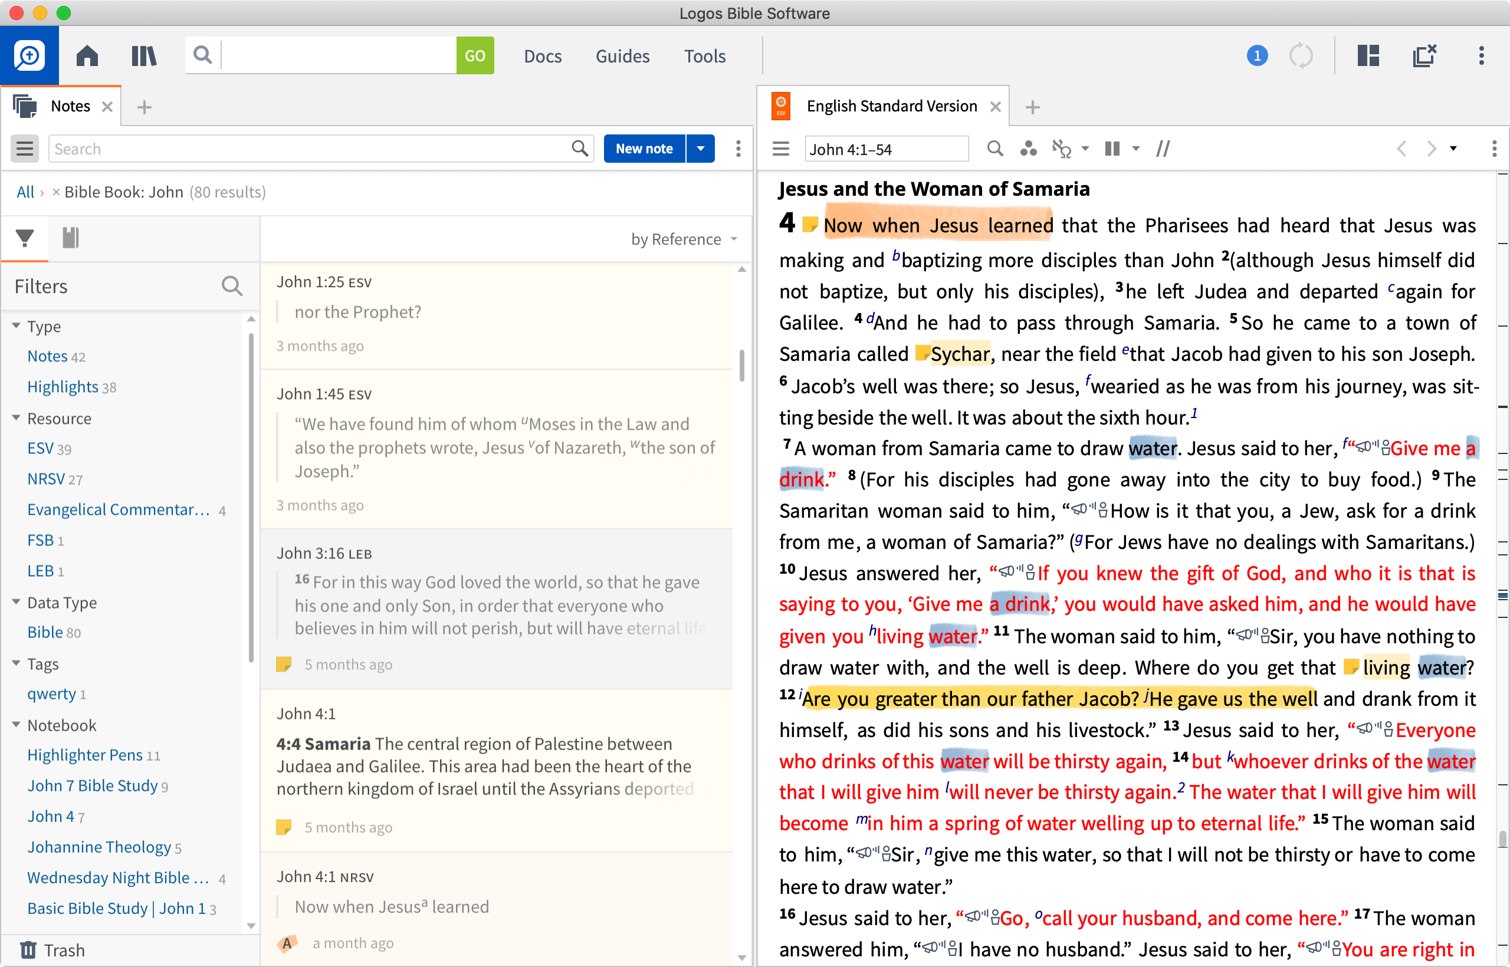This screenshot has height=967, width=1510.
Task: Close the Notes tab
Action: pyautogui.click(x=107, y=107)
